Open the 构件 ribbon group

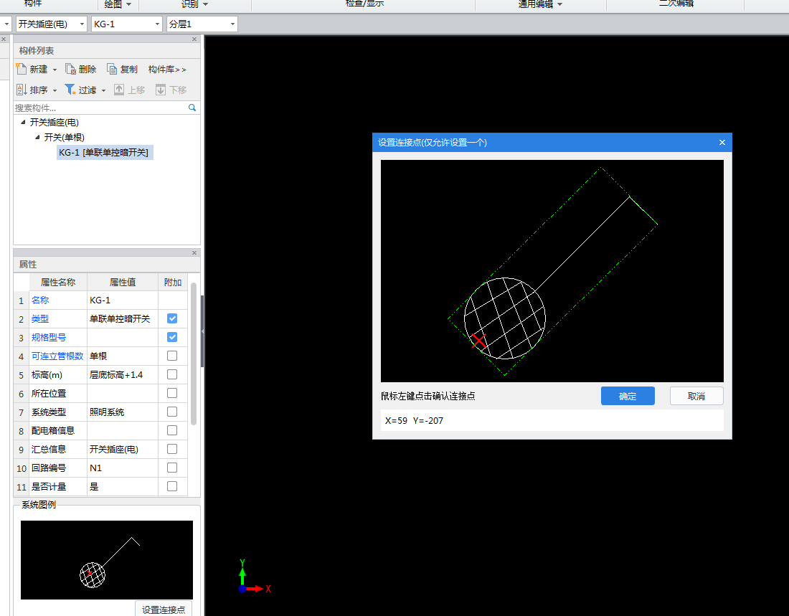33,4
